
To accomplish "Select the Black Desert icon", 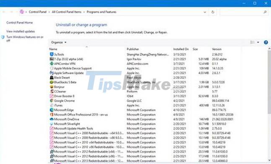I will pos(52,78).
